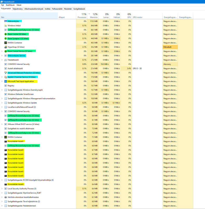
Task: Sort by the Állapot column header
Action: coord(67,16)
